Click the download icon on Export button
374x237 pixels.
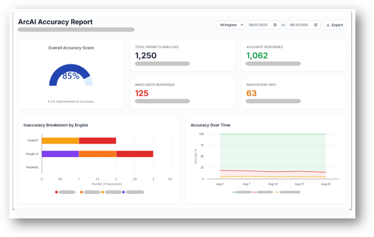328,25
